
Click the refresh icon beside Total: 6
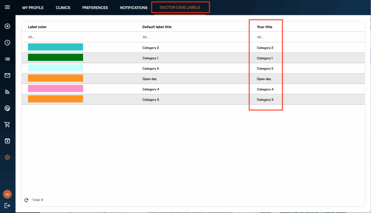(x=26, y=200)
